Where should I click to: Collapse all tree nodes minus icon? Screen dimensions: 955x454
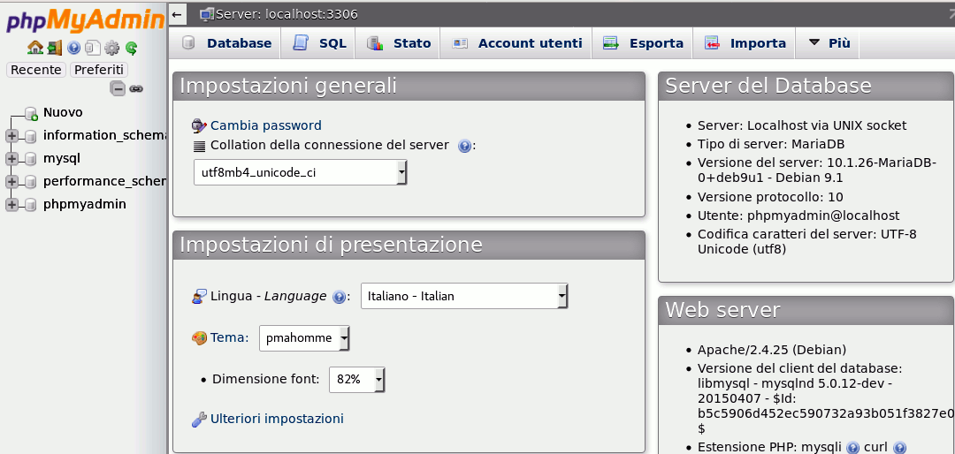[x=118, y=89]
